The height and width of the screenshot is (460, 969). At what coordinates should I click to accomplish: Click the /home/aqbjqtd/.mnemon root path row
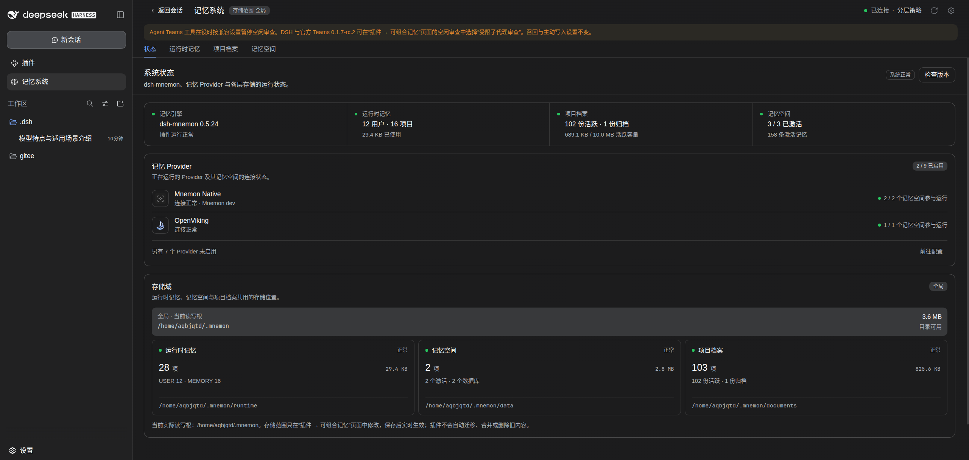pyautogui.click(x=549, y=322)
